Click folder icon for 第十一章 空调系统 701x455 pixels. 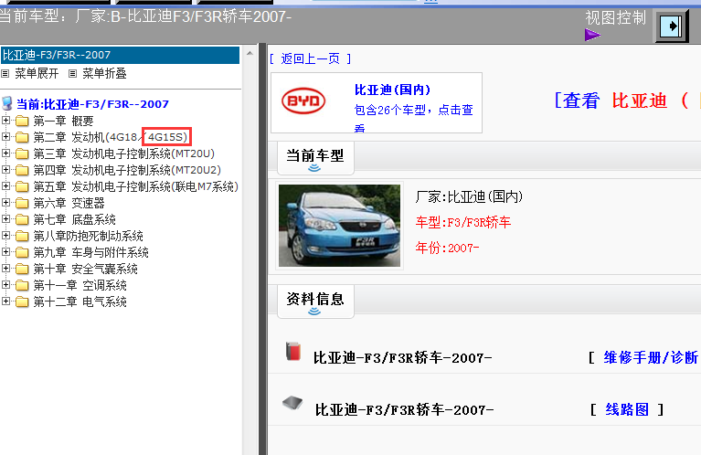coord(22,285)
